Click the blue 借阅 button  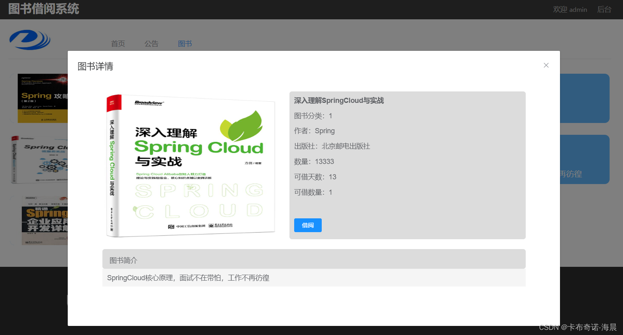(x=308, y=225)
